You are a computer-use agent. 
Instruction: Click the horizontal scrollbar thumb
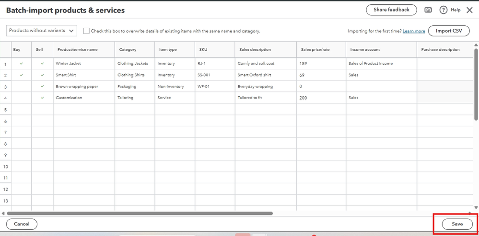coord(140,214)
